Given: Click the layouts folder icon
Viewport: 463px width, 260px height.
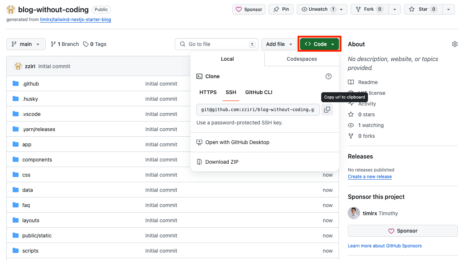Looking at the screenshot, I should coord(16,220).
